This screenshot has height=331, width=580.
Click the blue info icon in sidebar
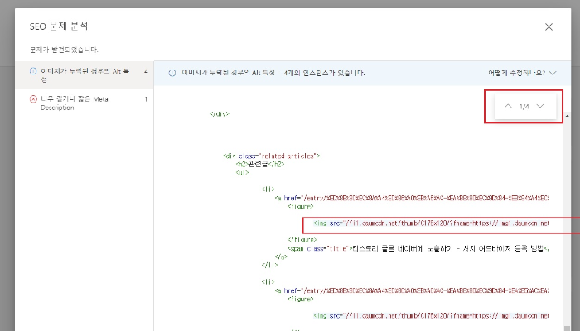33,71
